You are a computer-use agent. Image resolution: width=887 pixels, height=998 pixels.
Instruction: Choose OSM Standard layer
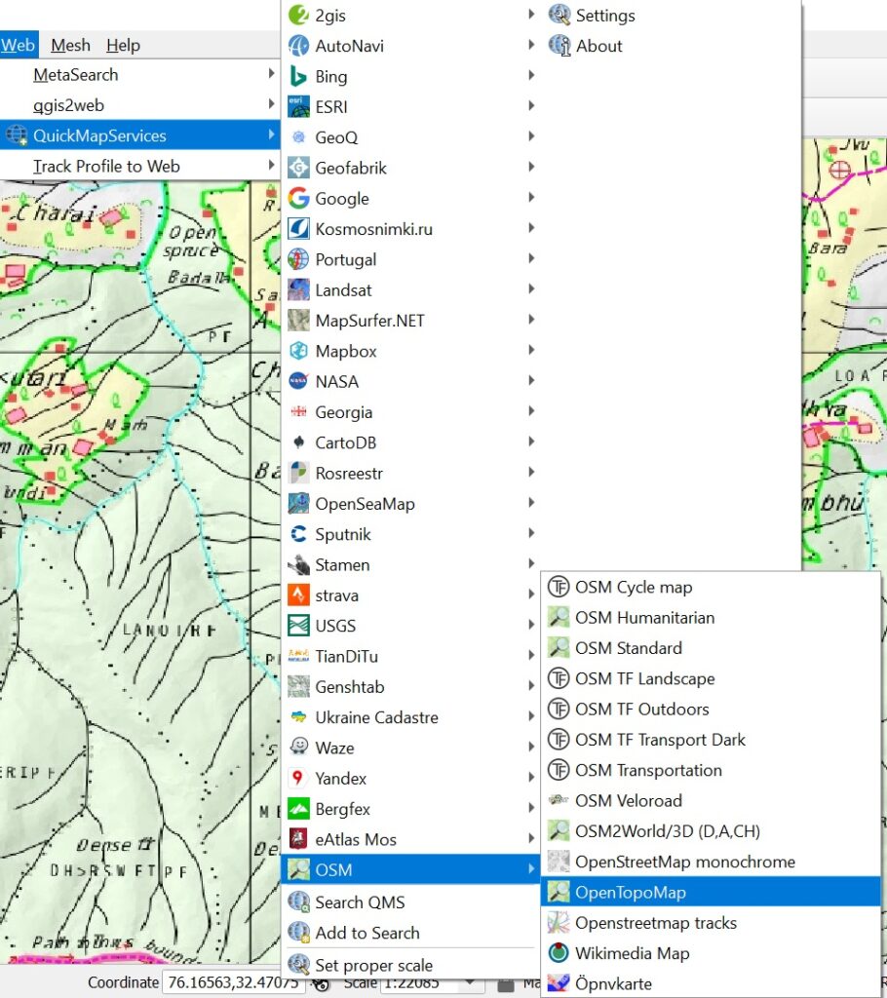(x=711, y=648)
